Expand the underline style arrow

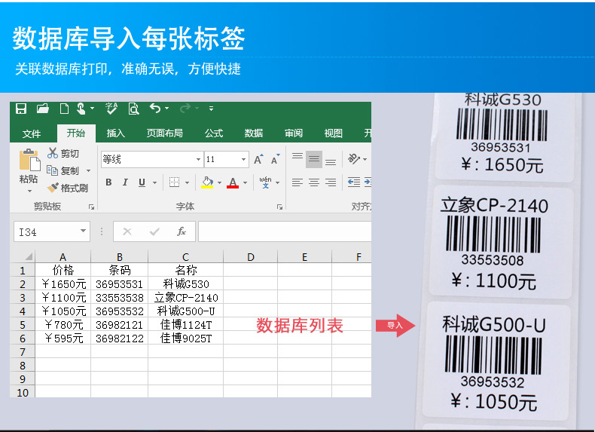pyautogui.click(x=155, y=182)
